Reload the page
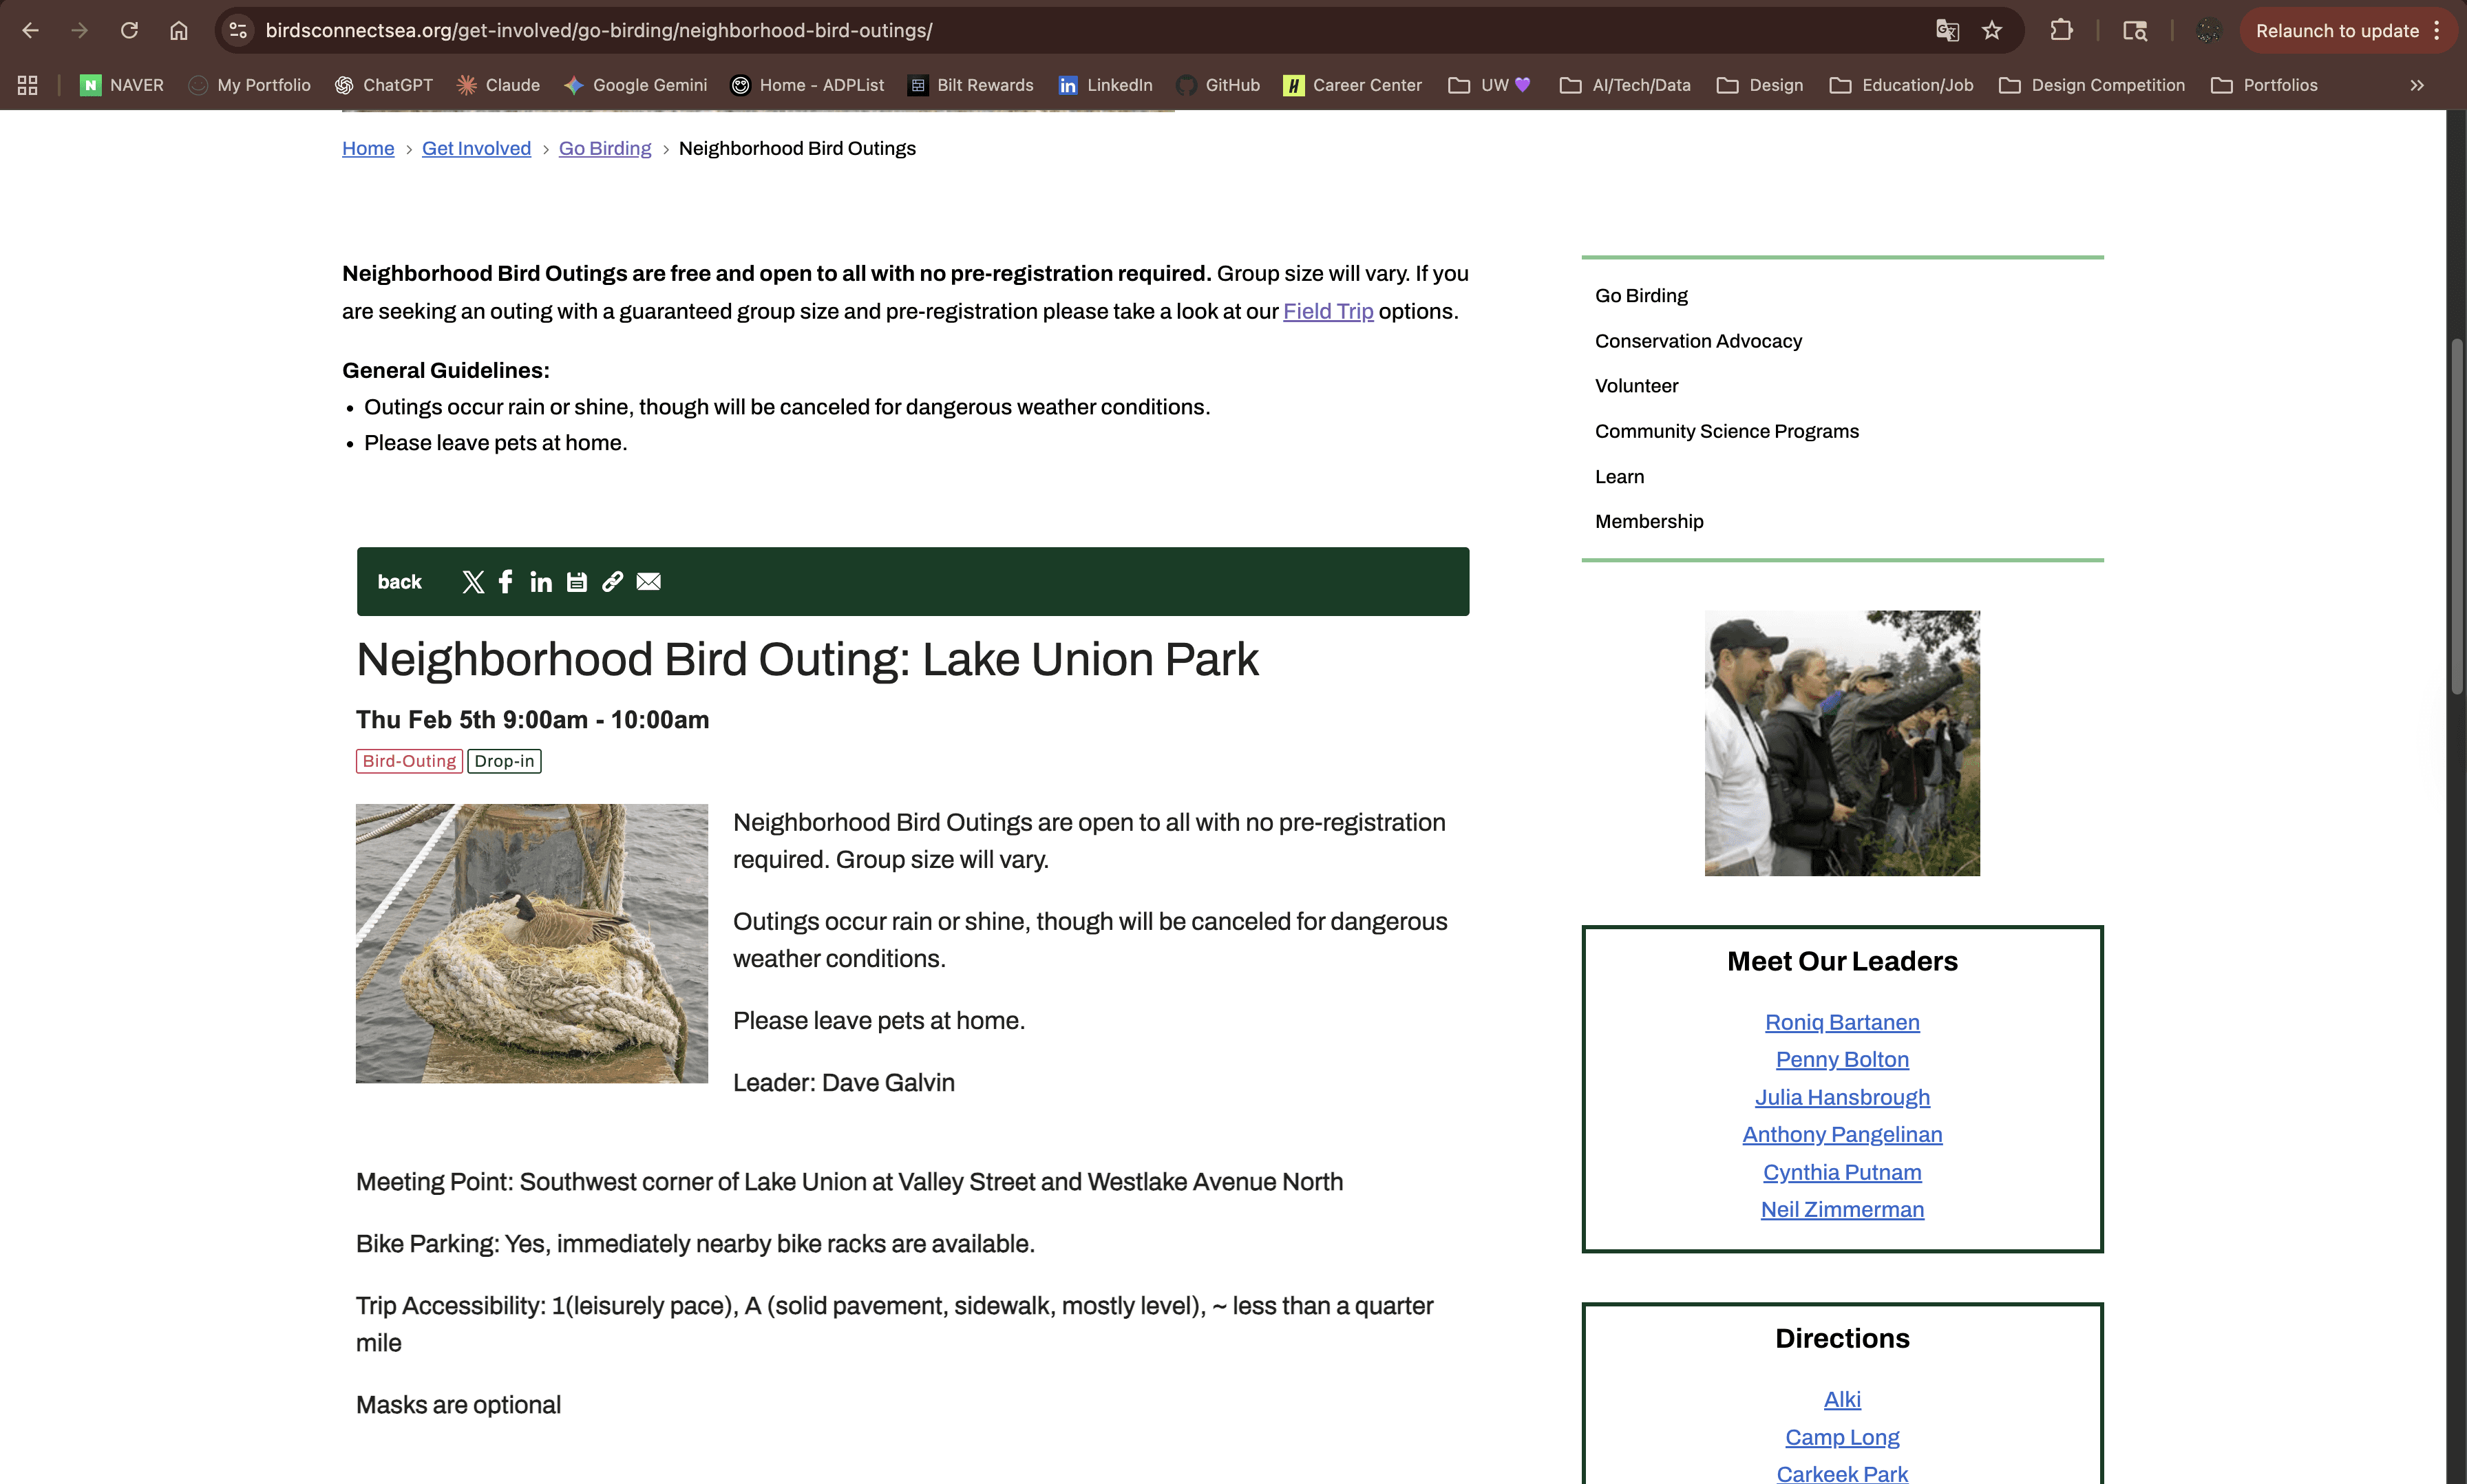The width and height of the screenshot is (2467, 1484). coord(129,30)
